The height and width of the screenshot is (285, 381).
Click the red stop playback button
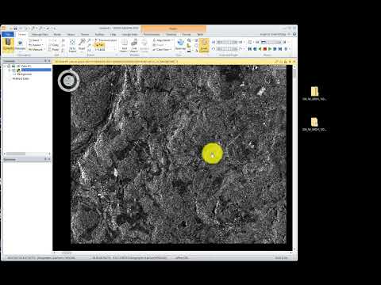click(x=265, y=49)
